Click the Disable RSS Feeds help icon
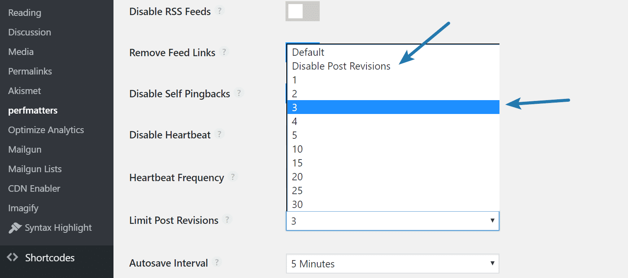The width and height of the screenshot is (628, 278). (220, 11)
